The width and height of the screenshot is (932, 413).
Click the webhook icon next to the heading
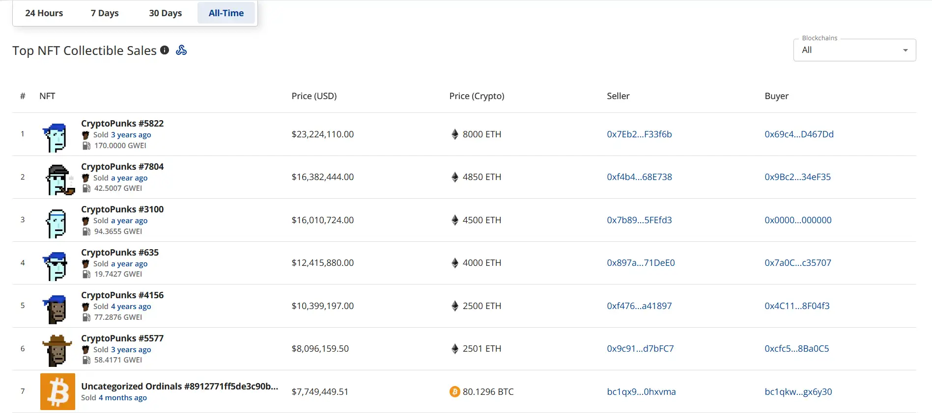(181, 50)
